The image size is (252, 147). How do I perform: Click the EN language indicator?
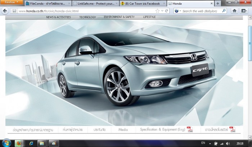tap(203, 143)
